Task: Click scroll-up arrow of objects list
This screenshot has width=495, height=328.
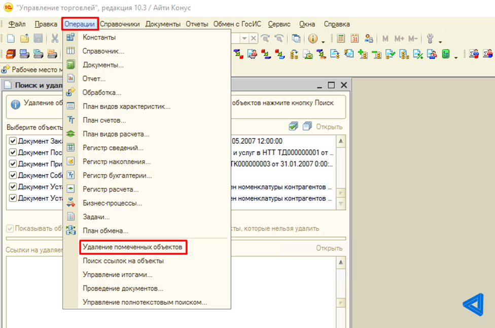Action: point(341,141)
